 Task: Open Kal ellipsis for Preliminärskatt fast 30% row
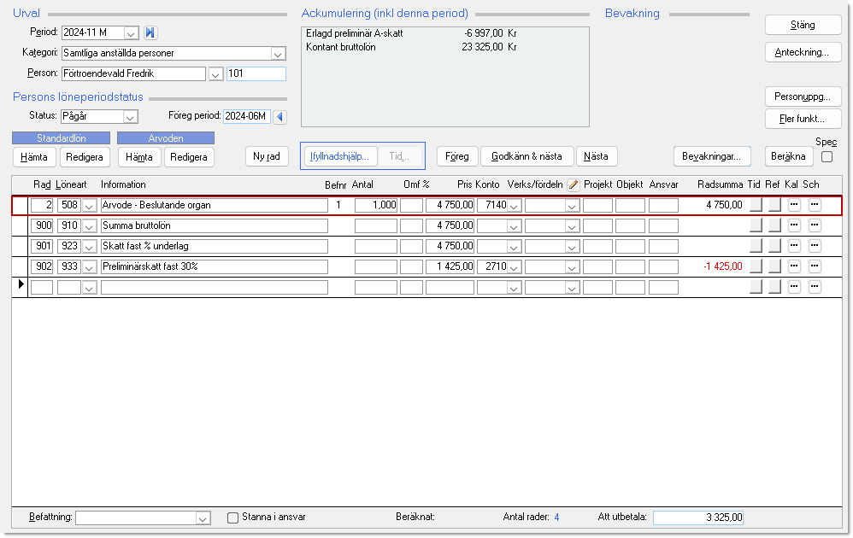[x=794, y=266]
